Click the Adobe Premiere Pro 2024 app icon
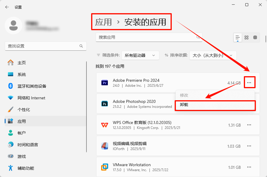This screenshot has width=267, height=177. pyautogui.click(x=105, y=83)
